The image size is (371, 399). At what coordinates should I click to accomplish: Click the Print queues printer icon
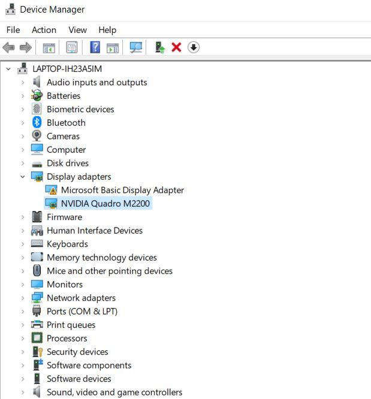point(37,325)
